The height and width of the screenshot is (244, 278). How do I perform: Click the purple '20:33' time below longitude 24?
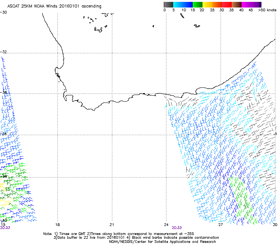(x=177, y=228)
